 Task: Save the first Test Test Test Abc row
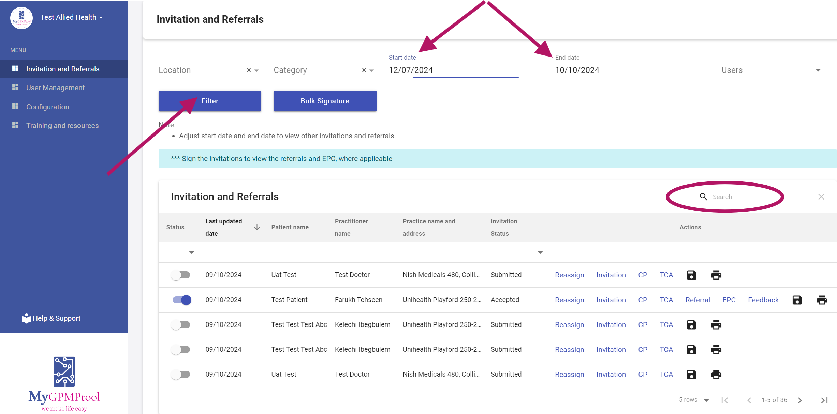[691, 325]
